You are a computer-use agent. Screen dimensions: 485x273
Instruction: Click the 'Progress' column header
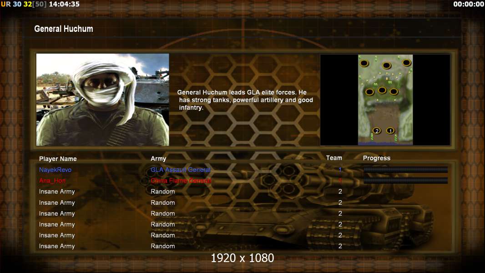[376, 158]
